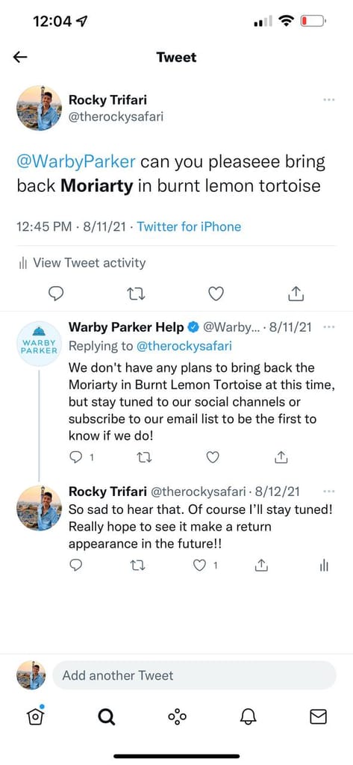Open the Spaces tab in bottom bar

177,716
